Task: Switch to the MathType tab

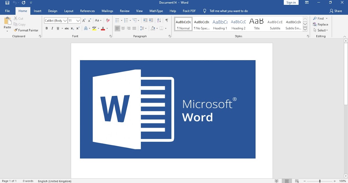Action: pyautogui.click(x=156, y=11)
